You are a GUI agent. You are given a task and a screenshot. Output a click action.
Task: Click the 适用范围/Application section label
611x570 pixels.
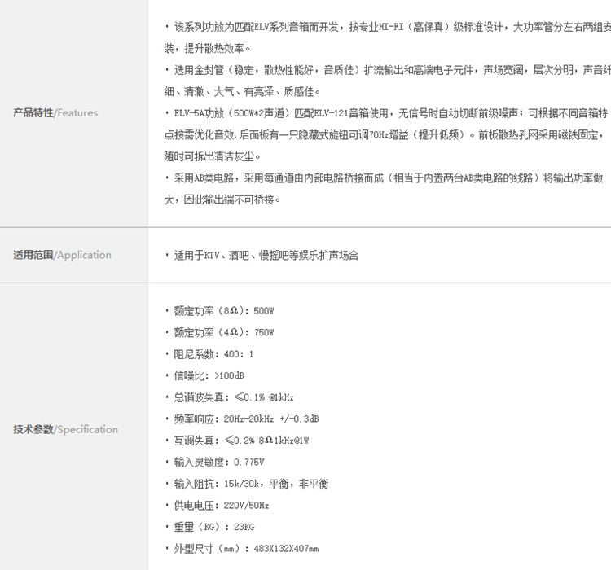pos(62,255)
